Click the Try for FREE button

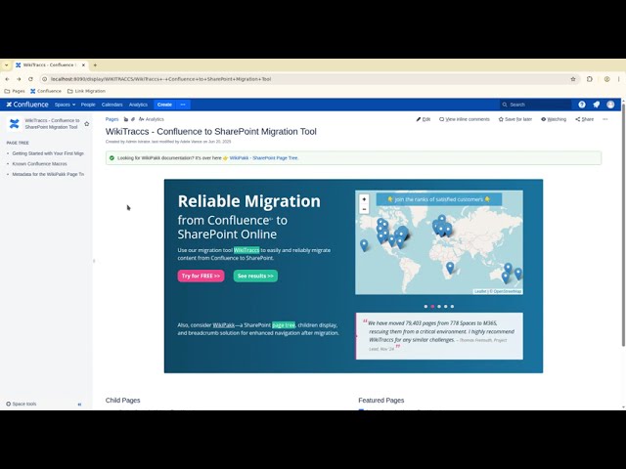point(201,276)
